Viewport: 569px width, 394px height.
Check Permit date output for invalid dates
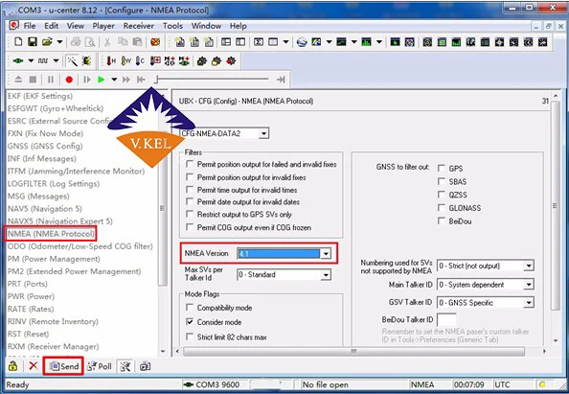click(x=190, y=201)
